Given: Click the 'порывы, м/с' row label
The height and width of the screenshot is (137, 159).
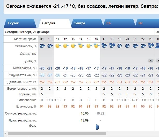Looking at the screenshot, I should coord(28,94).
